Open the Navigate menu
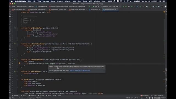The width and height of the screenshot is (176, 99). click(x=46, y=1)
